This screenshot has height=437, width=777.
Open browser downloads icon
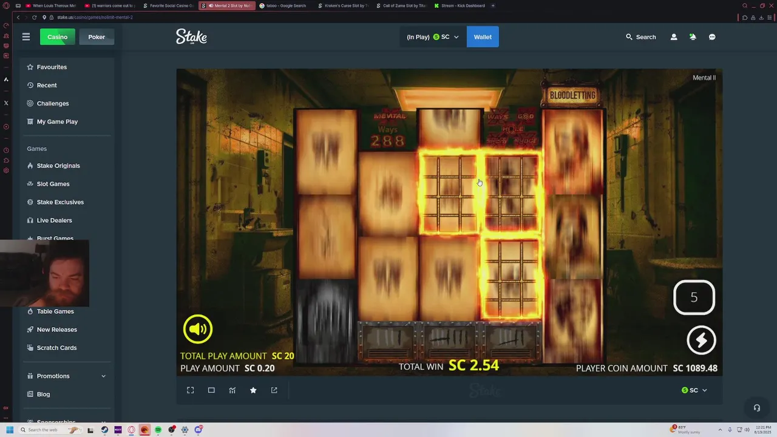[761, 18]
